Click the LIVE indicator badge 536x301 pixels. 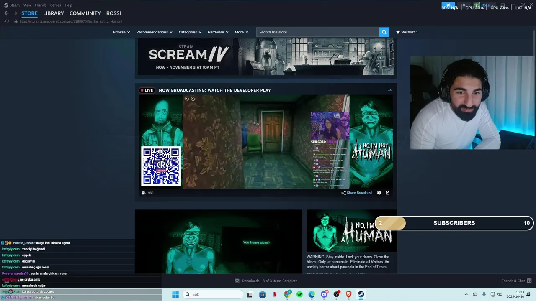click(x=147, y=90)
